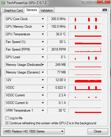
Task: Close the window with the red X
Action: pyautogui.click(x=104, y=2)
